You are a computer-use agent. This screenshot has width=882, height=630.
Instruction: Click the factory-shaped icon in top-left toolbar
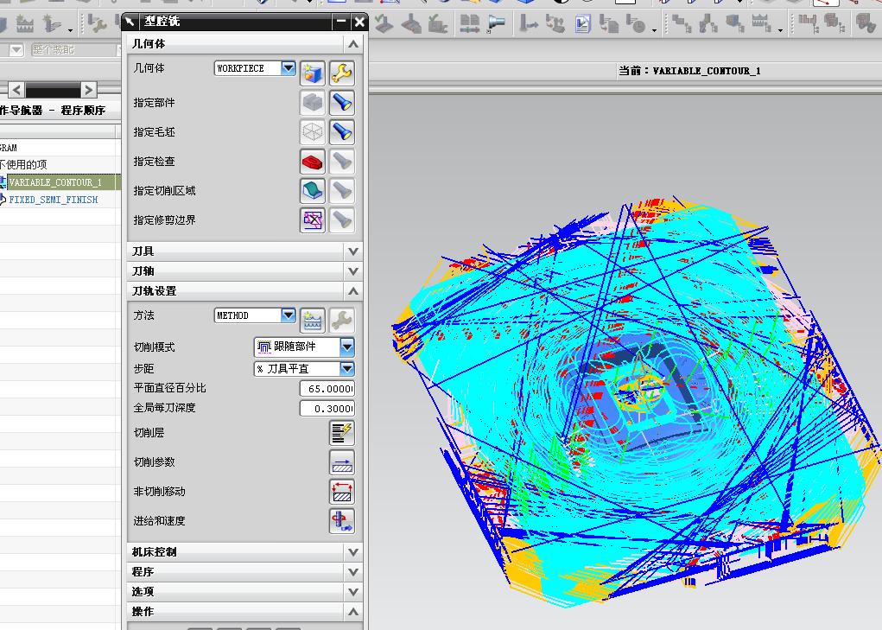pyautogui.click(x=25, y=23)
